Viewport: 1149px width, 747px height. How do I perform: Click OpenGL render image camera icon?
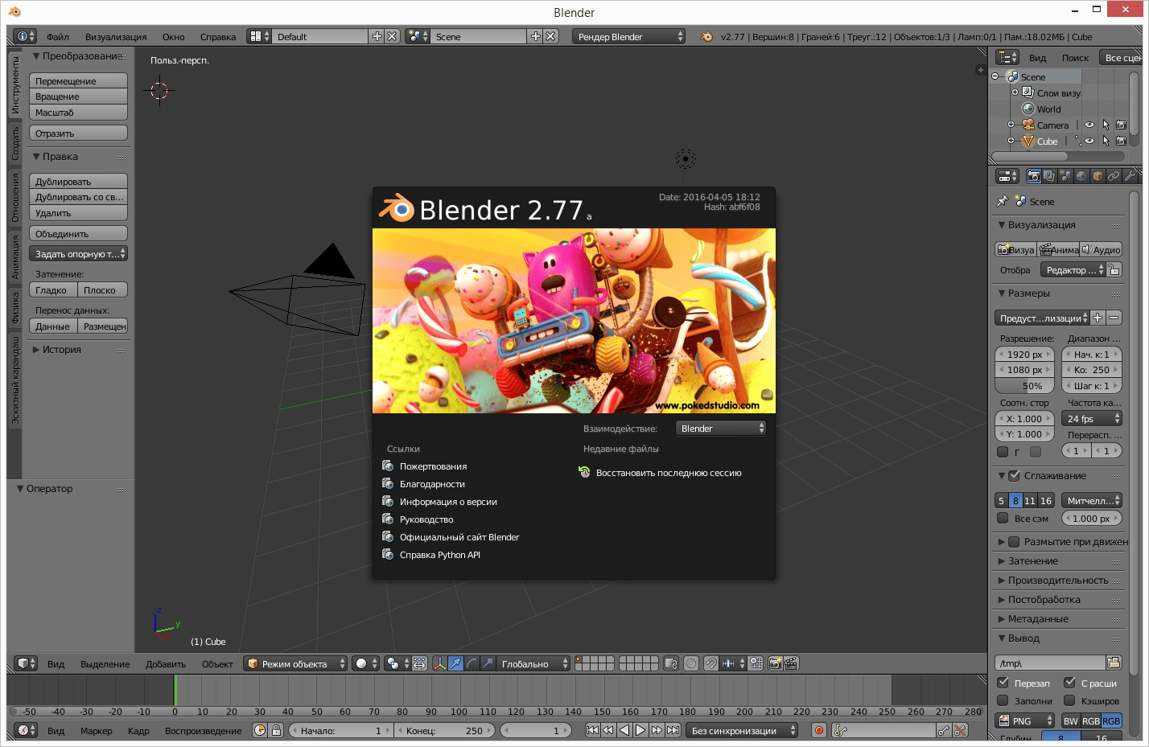(775, 663)
